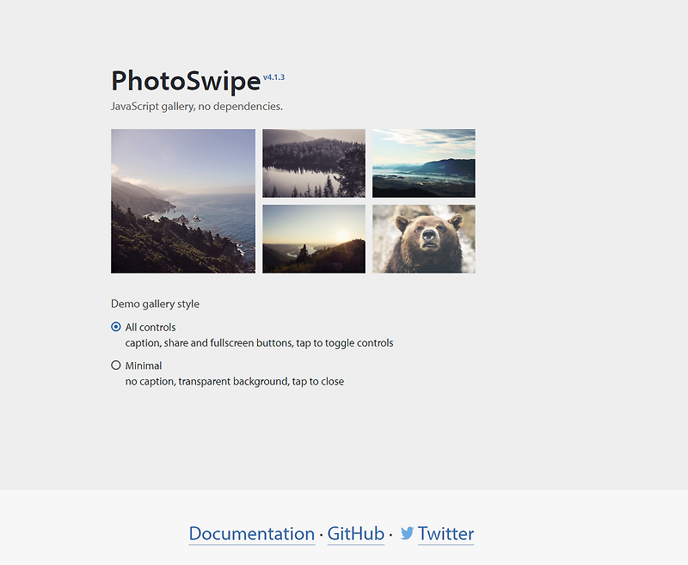Choose the "Minimal" gallery style option
This screenshot has width=688, height=565.
[114, 365]
